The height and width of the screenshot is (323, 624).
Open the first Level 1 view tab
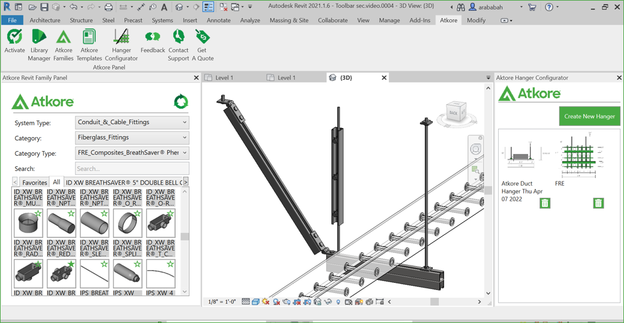pyautogui.click(x=224, y=78)
